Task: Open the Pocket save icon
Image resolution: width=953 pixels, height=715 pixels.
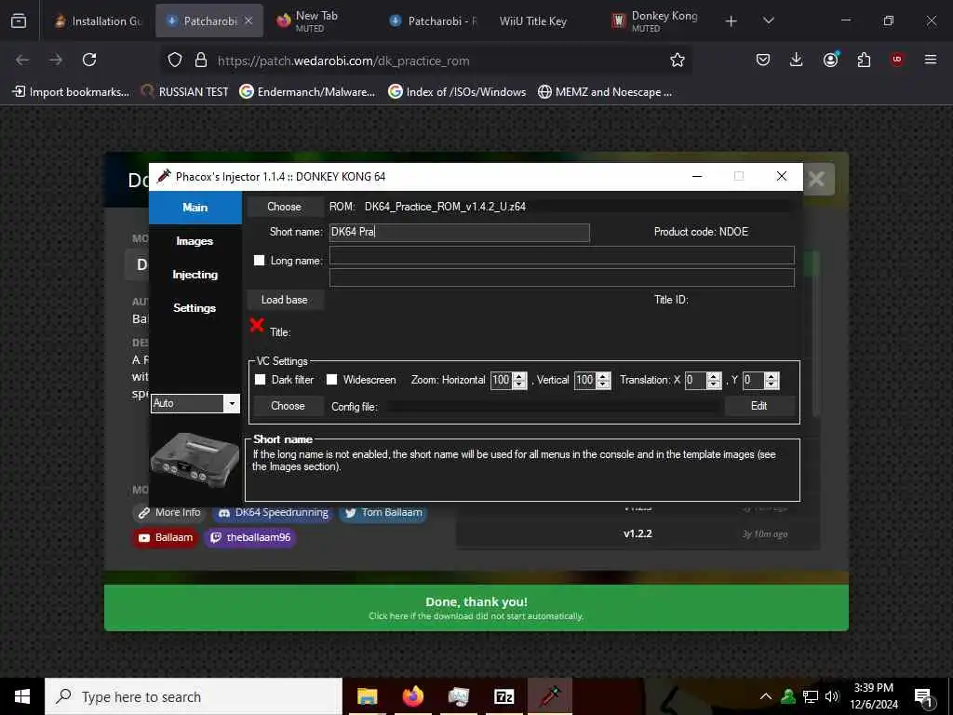Action: click(x=763, y=60)
